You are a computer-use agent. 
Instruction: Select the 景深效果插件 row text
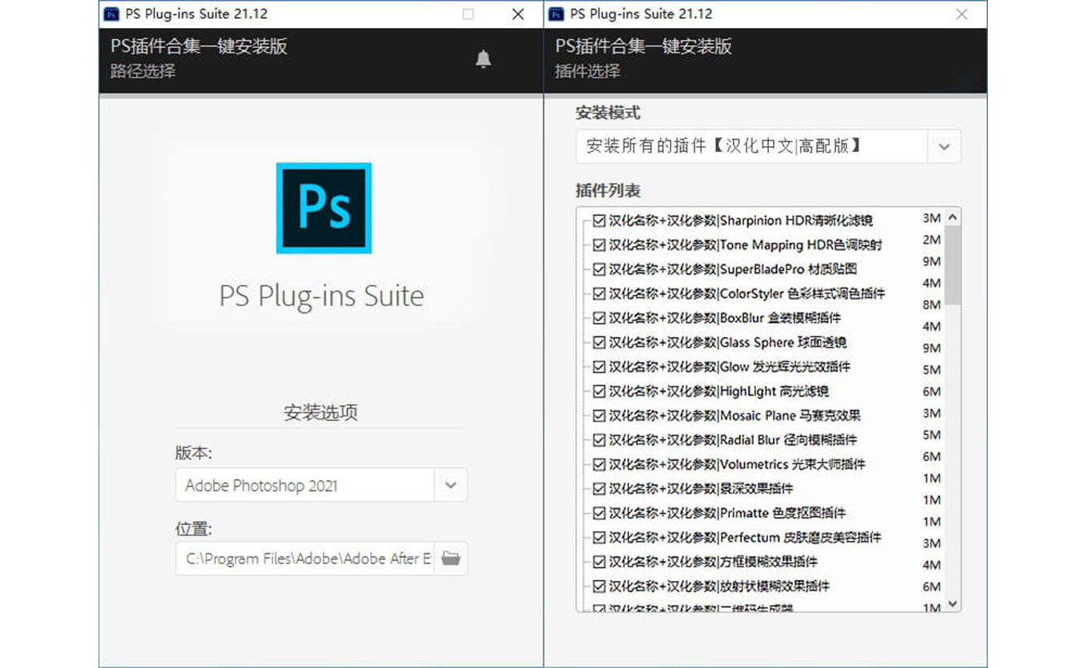point(701,488)
